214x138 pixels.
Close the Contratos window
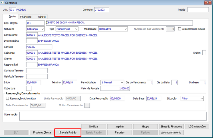click(x=208, y=3)
